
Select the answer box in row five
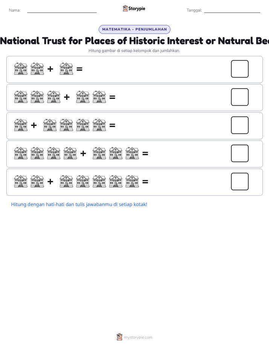click(240, 182)
